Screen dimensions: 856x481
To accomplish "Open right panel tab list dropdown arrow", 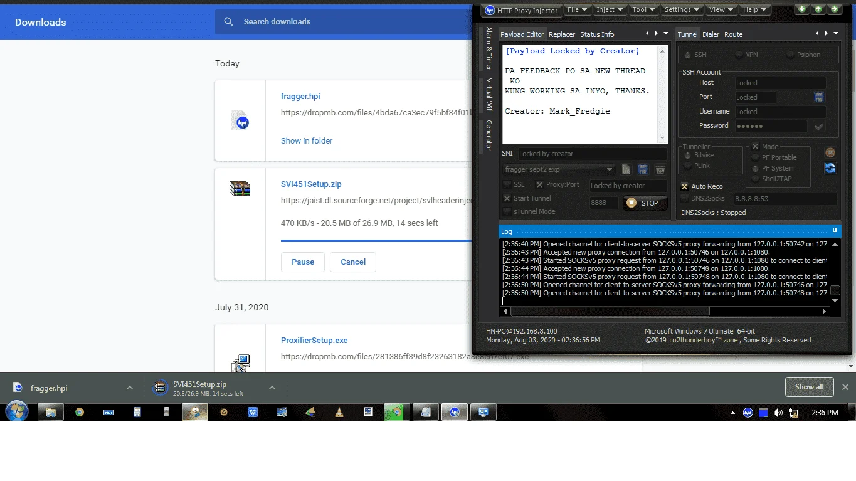I will click(836, 34).
